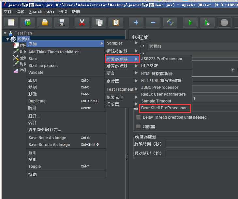Click Add Think Times to children
Screen dimensions: 238x199
click(66, 52)
